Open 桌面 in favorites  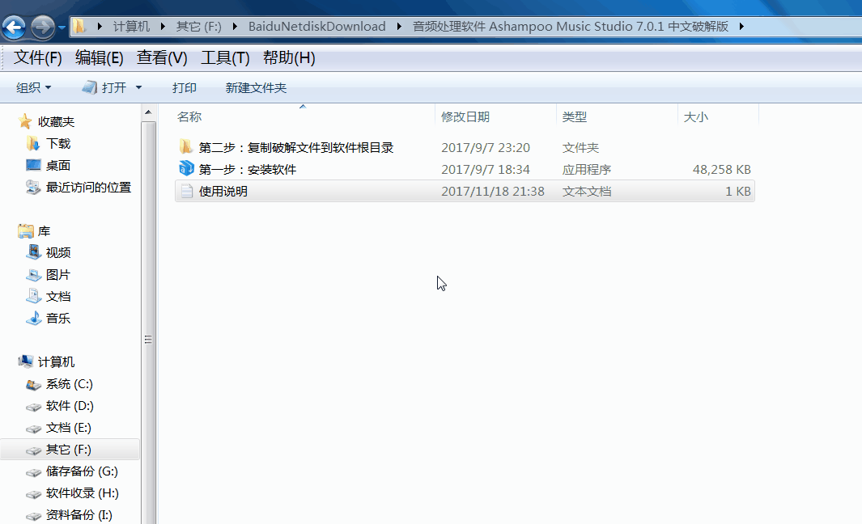tap(57, 165)
